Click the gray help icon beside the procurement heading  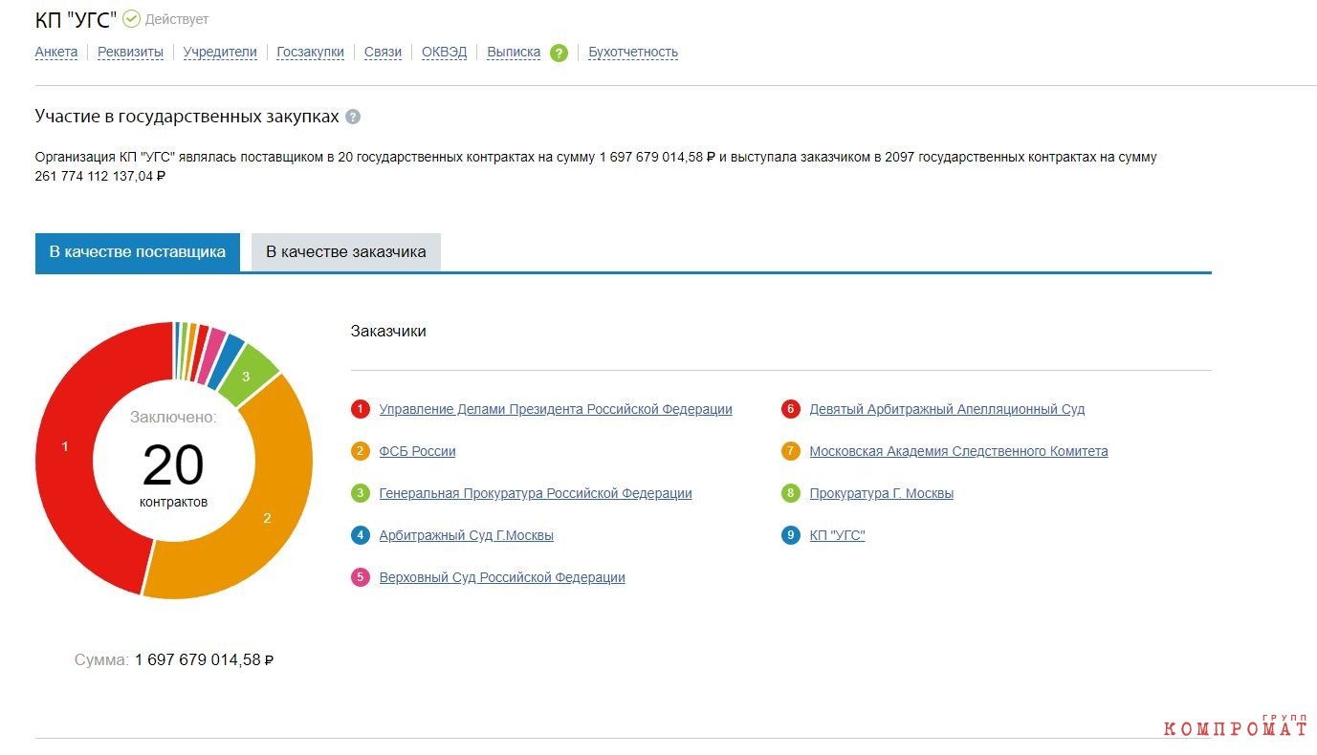(353, 117)
